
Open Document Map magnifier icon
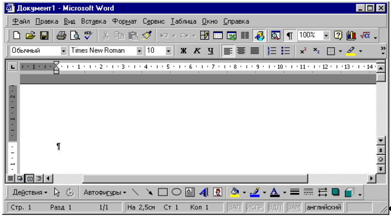pyautogui.click(x=276, y=35)
